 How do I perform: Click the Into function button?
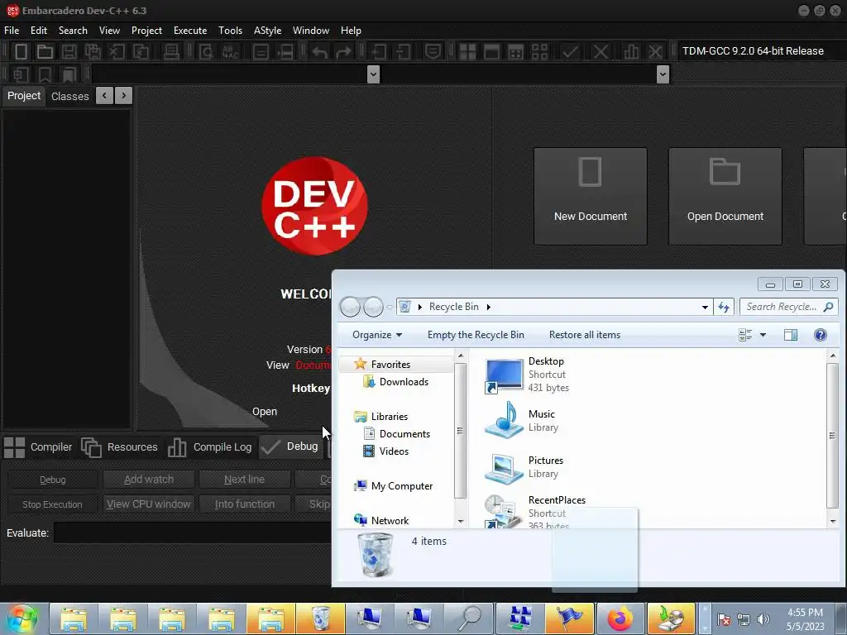click(244, 504)
